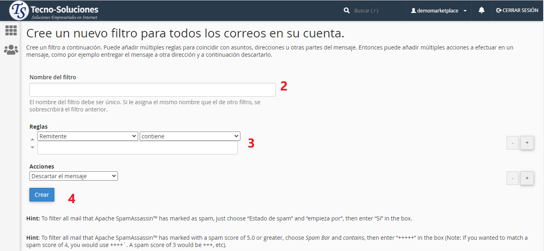Screen dimensions: 544x251
Task: Move the rule down with arrow
Action: [x=33, y=148]
